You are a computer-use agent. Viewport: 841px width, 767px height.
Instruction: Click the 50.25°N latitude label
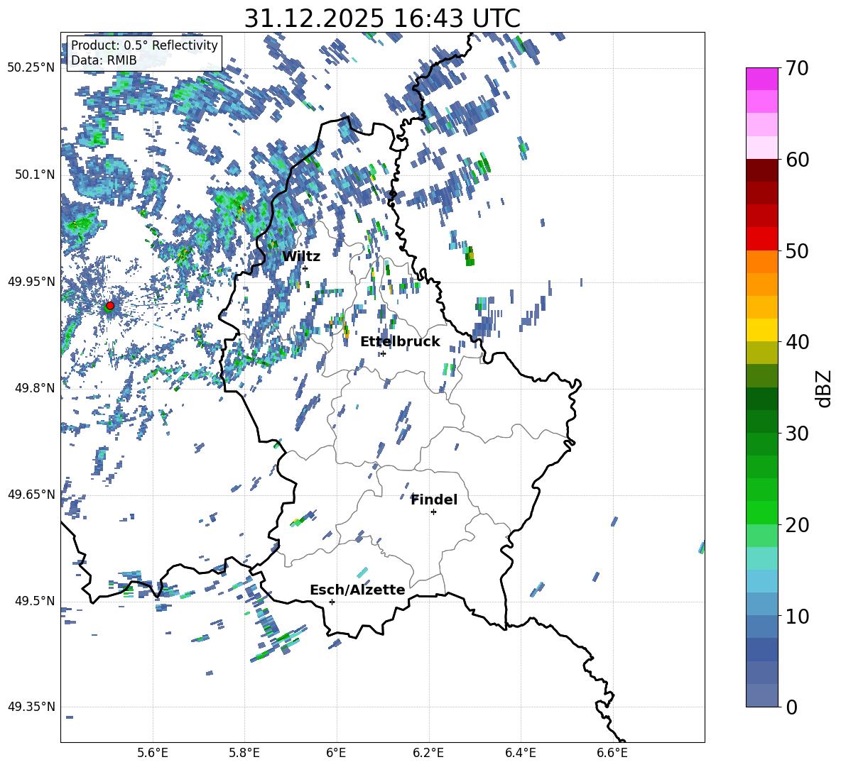tap(31, 68)
